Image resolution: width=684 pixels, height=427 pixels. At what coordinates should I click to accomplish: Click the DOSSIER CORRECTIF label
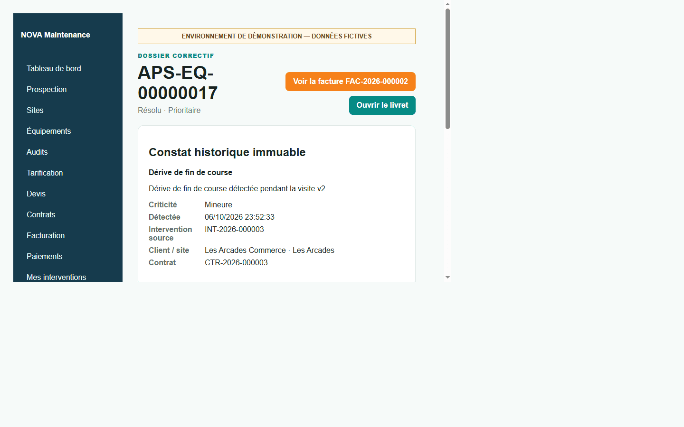[176, 56]
